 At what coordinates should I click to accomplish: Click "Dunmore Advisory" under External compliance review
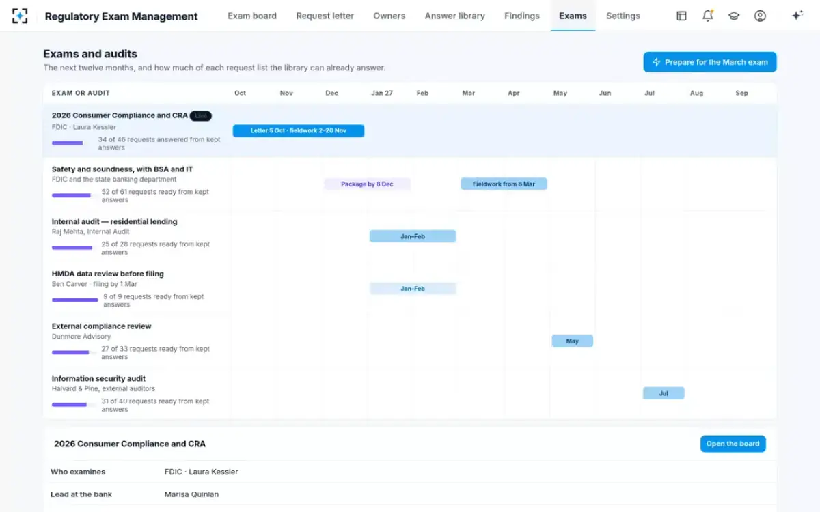pyautogui.click(x=81, y=337)
